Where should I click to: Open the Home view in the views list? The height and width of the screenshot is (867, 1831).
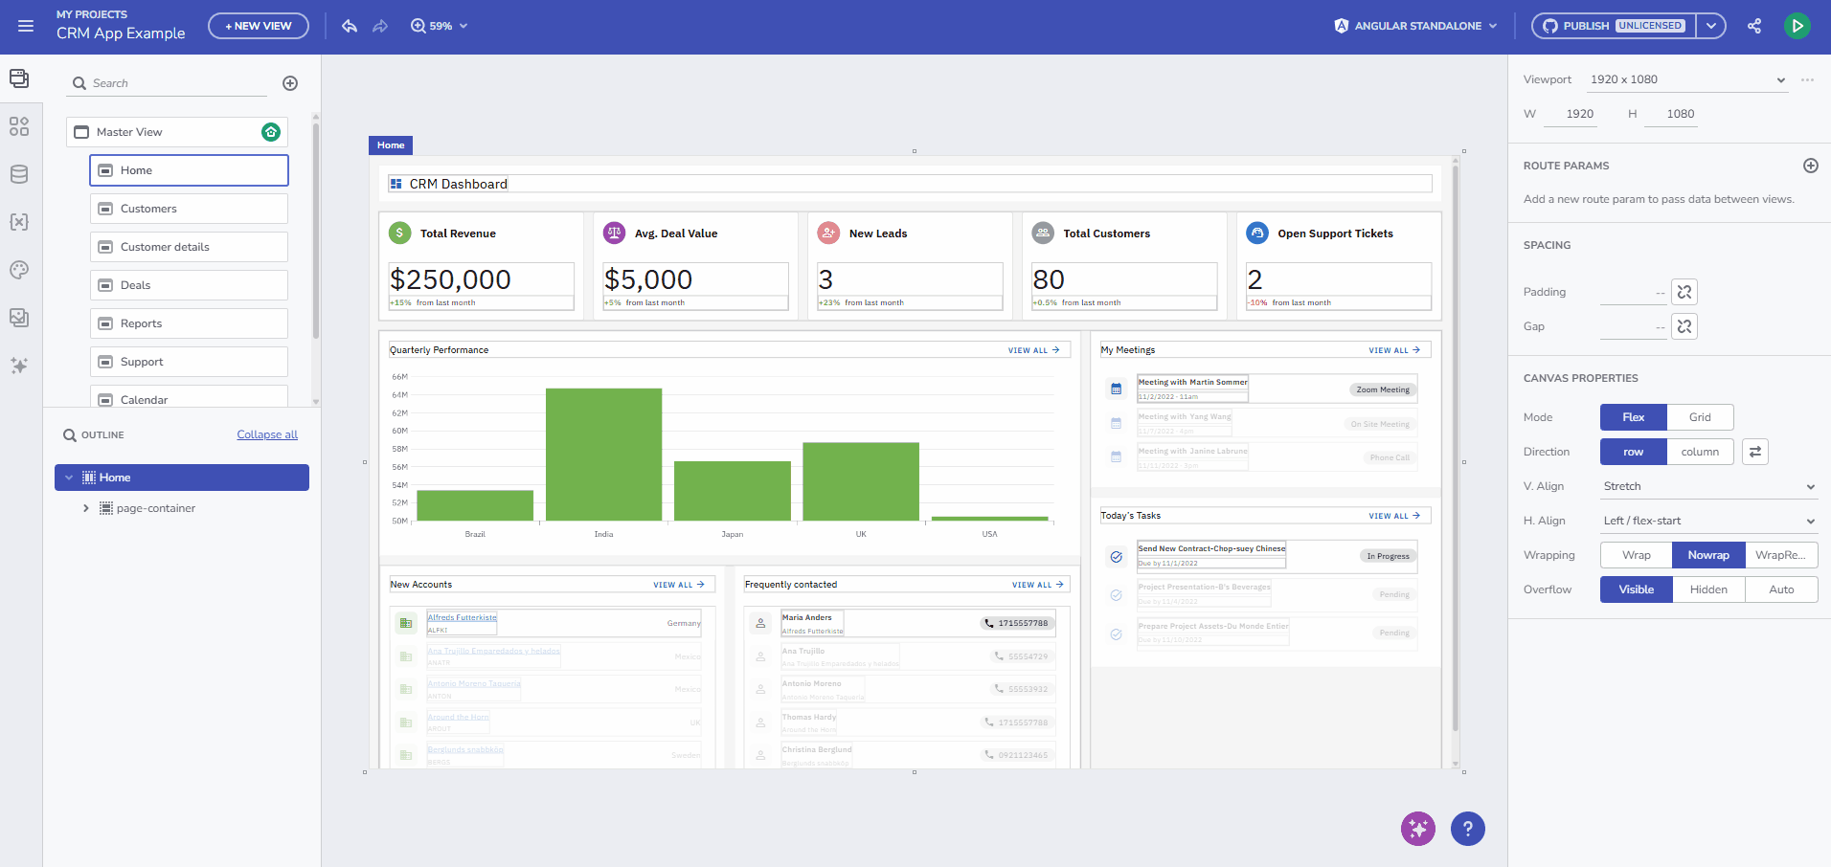189,169
